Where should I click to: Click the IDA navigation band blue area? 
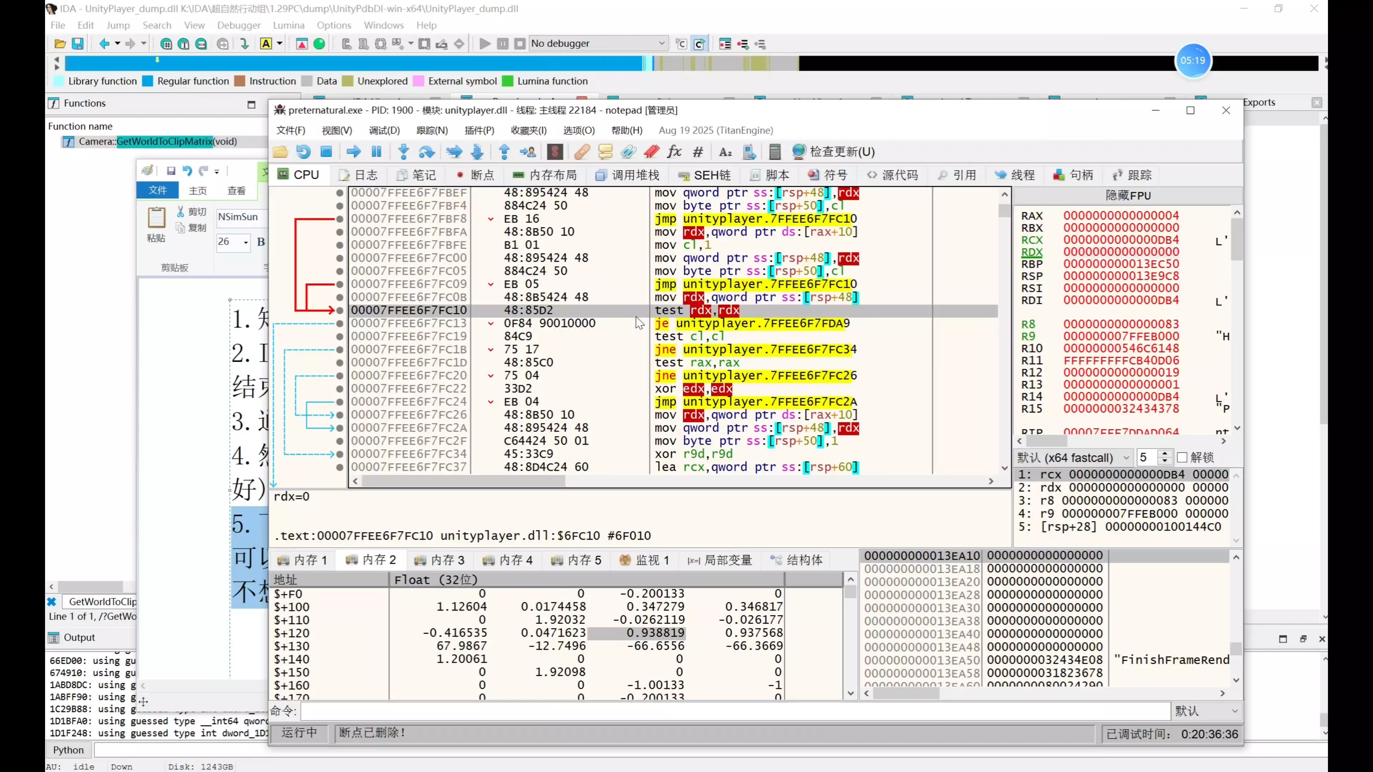[353, 63]
